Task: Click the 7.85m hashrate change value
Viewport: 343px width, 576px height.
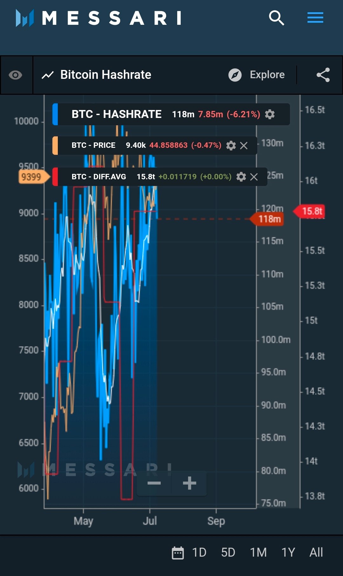Action: coord(211,114)
